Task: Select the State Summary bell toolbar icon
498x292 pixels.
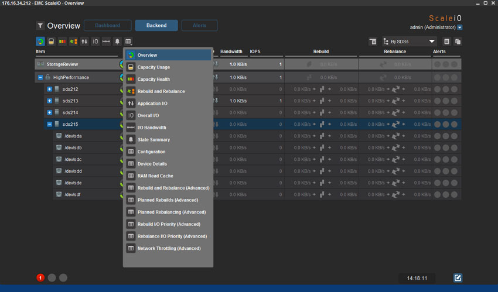Action: pos(117,42)
